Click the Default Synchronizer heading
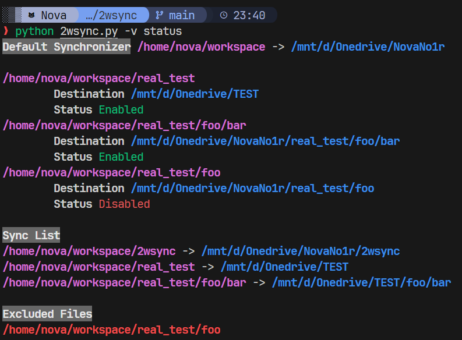 click(x=66, y=47)
